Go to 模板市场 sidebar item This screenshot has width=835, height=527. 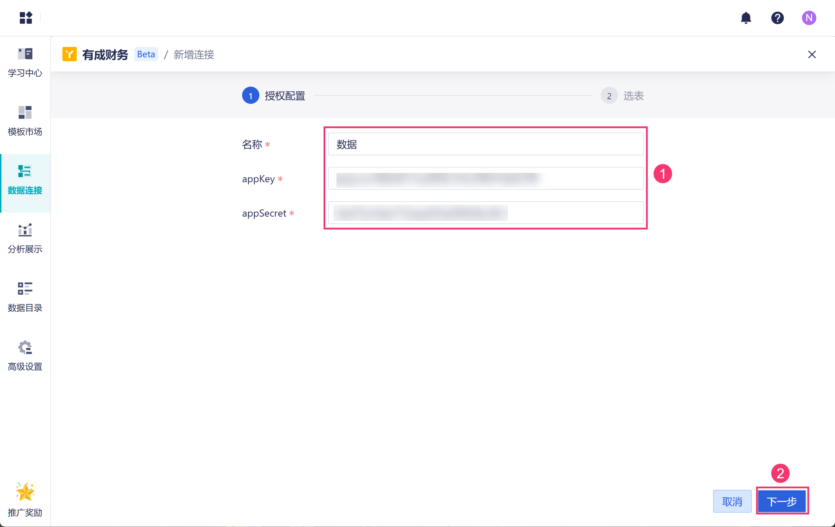[25, 121]
